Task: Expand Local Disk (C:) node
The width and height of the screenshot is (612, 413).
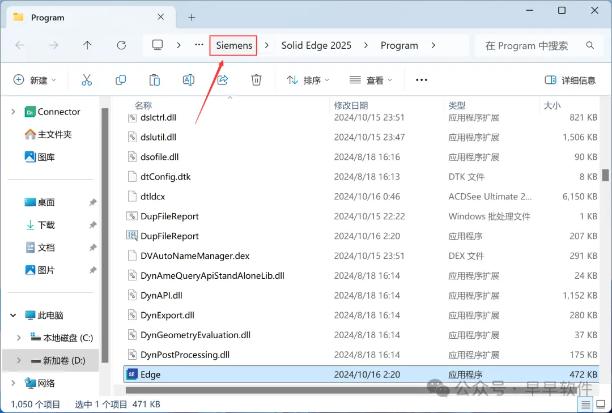Action: (19, 338)
